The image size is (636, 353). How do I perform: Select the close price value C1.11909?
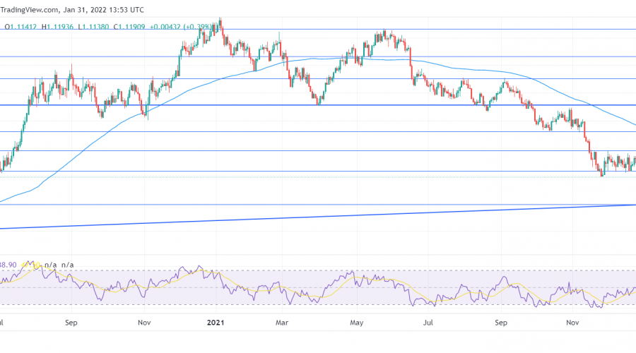(x=129, y=27)
